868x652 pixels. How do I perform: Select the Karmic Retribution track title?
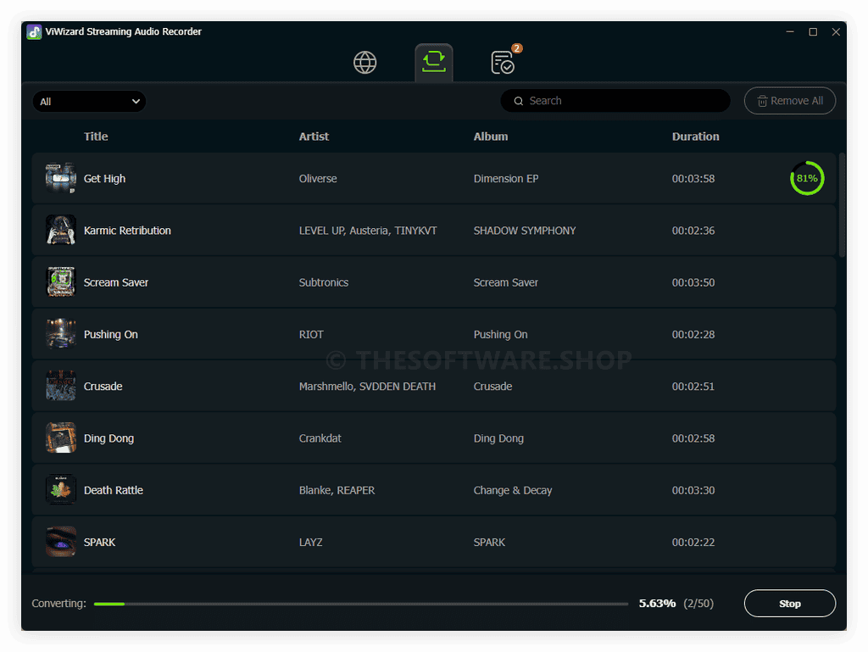click(x=127, y=231)
